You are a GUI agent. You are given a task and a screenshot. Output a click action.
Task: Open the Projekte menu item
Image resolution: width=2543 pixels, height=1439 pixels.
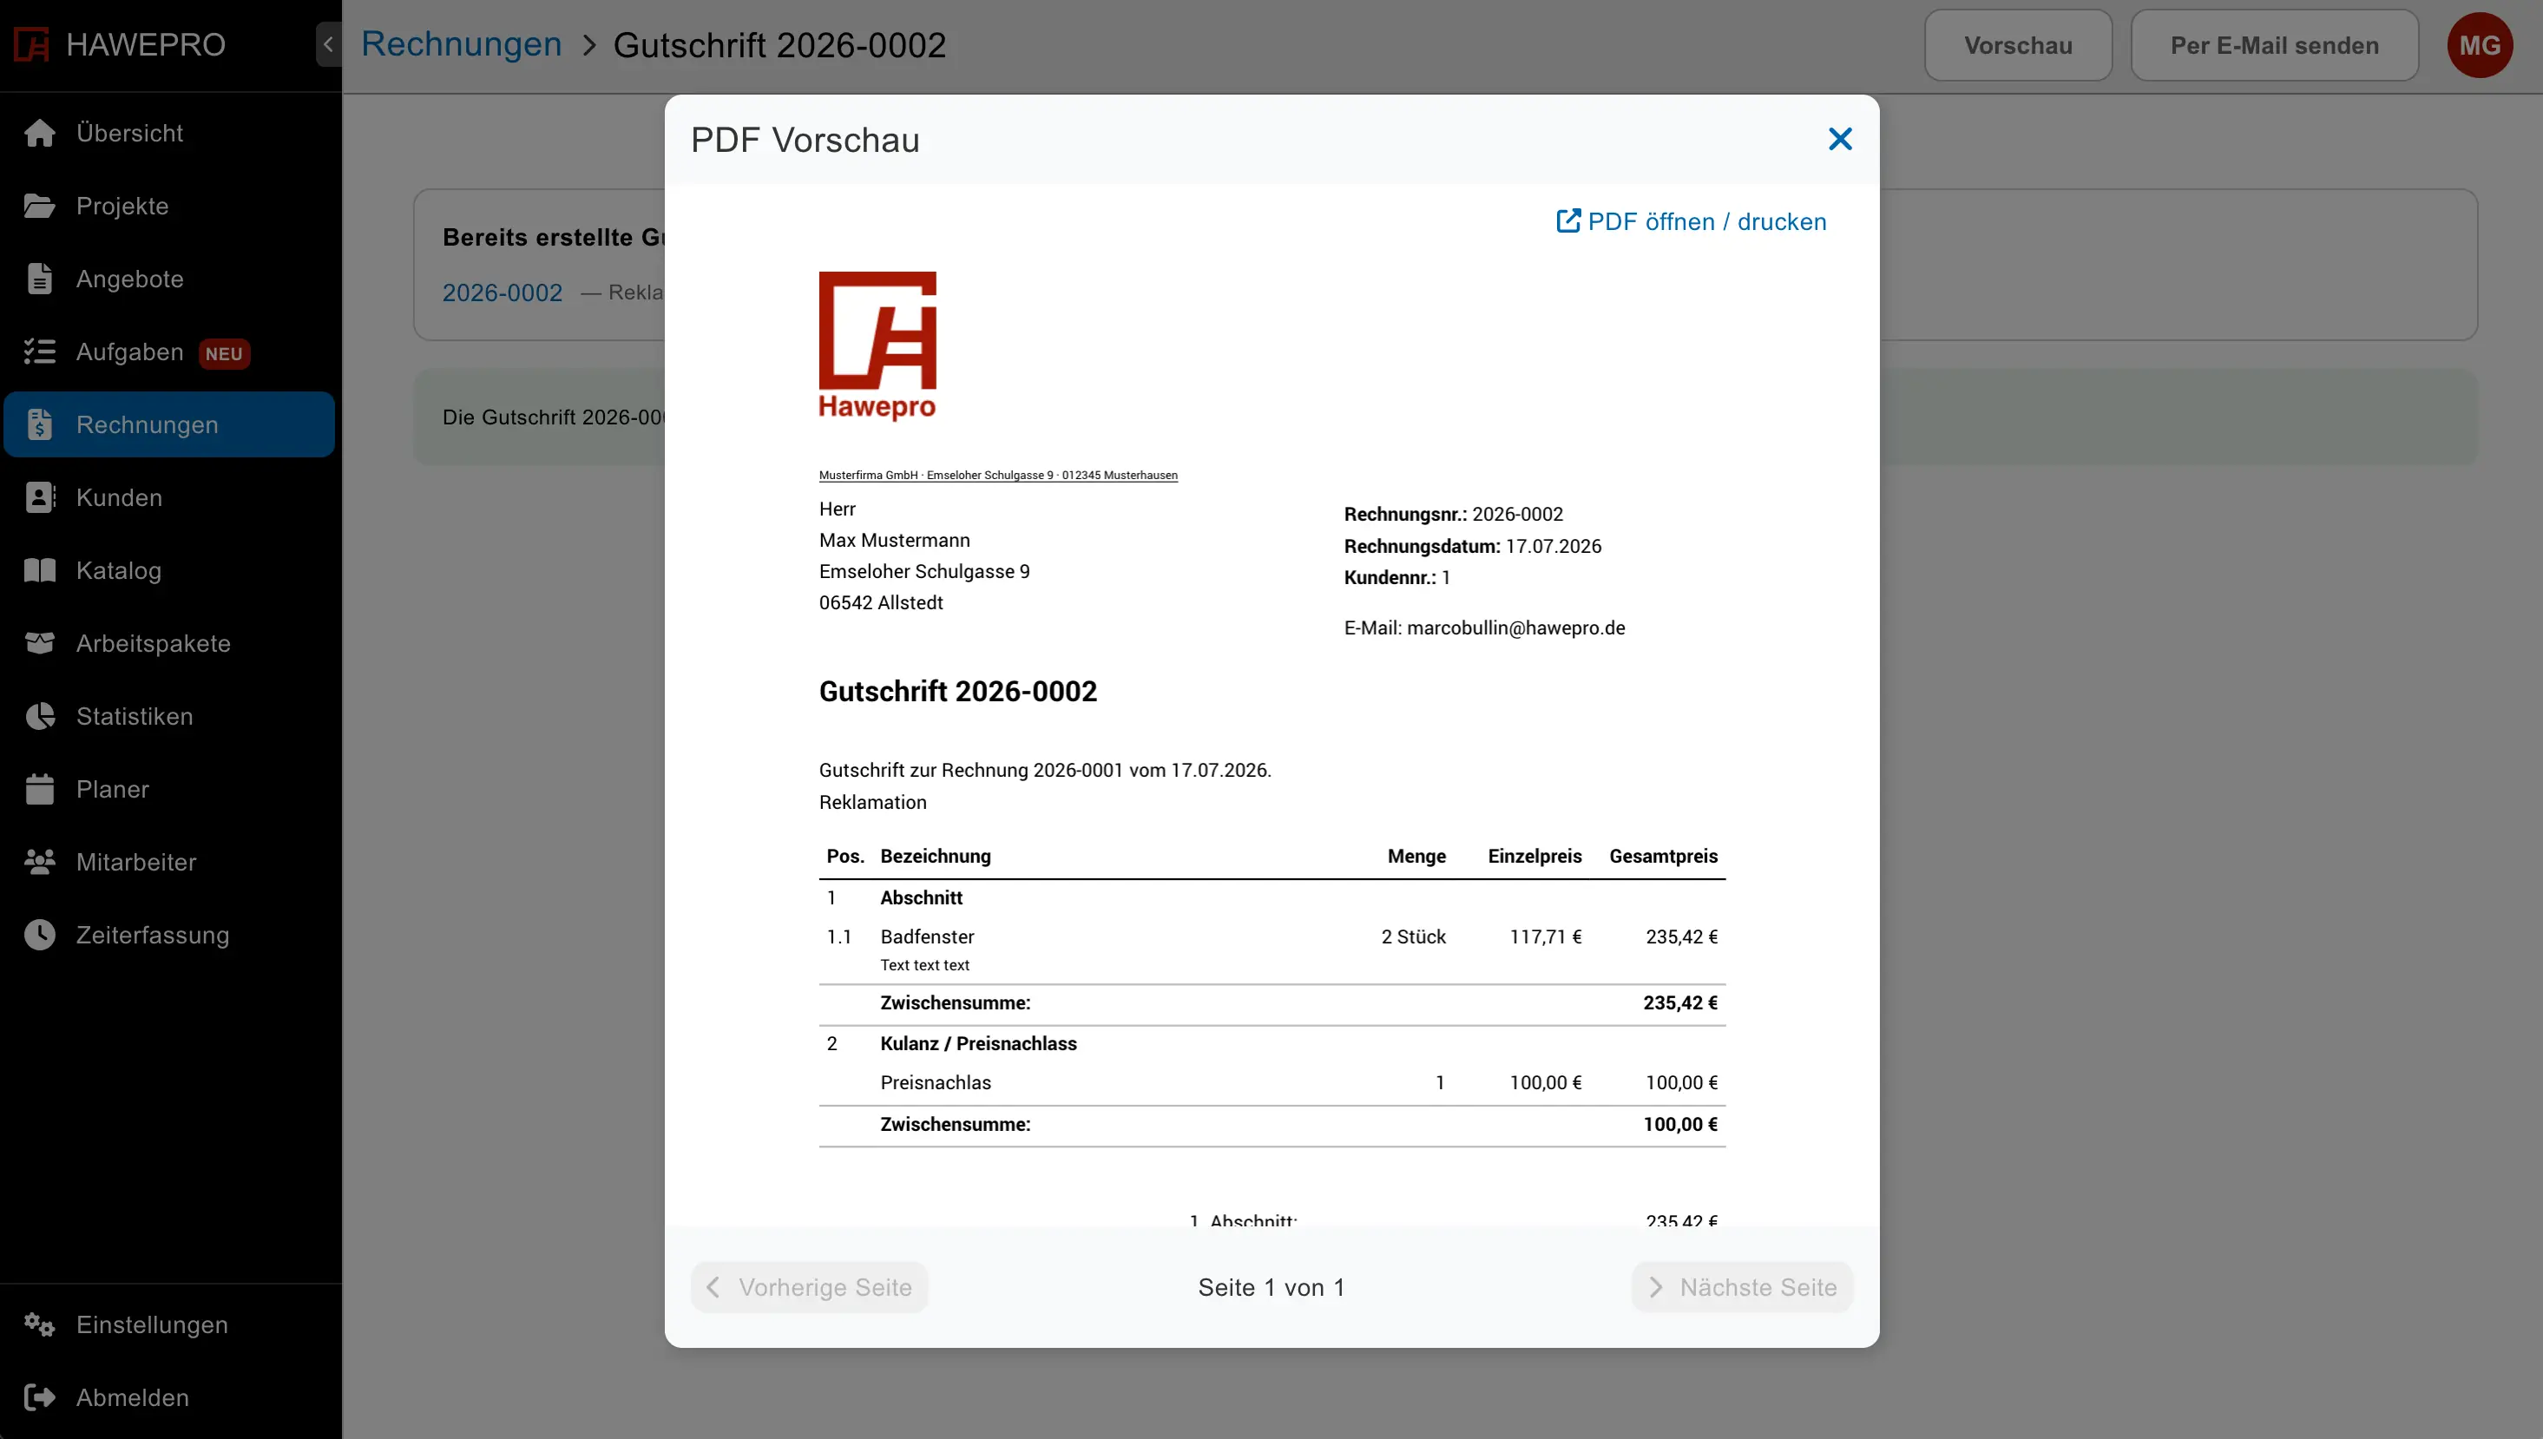click(x=170, y=206)
